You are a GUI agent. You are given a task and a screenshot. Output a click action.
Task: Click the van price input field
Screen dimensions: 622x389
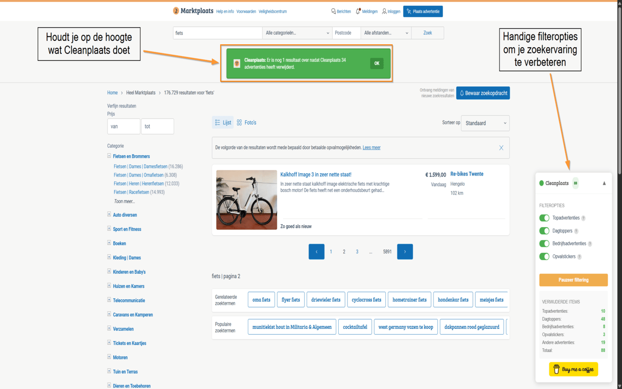coord(123,126)
